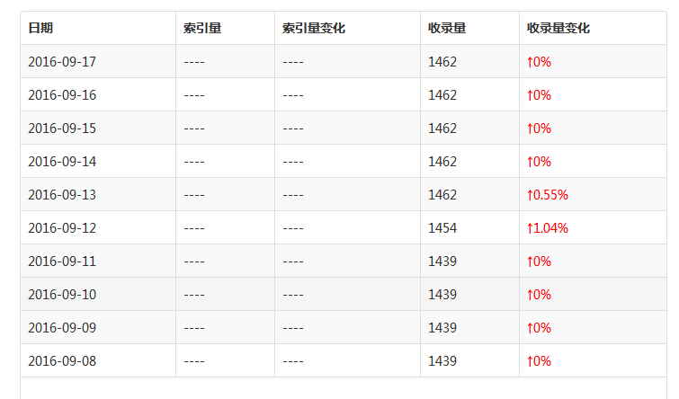
Task: Click 1439 value in 2016-09-11 row
Action: [442, 262]
